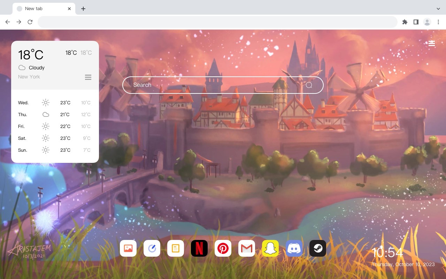Viewport: 446px width, 279px height.
Task: Open the blue to-do checkmark shortcut
Action: click(x=152, y=248)
